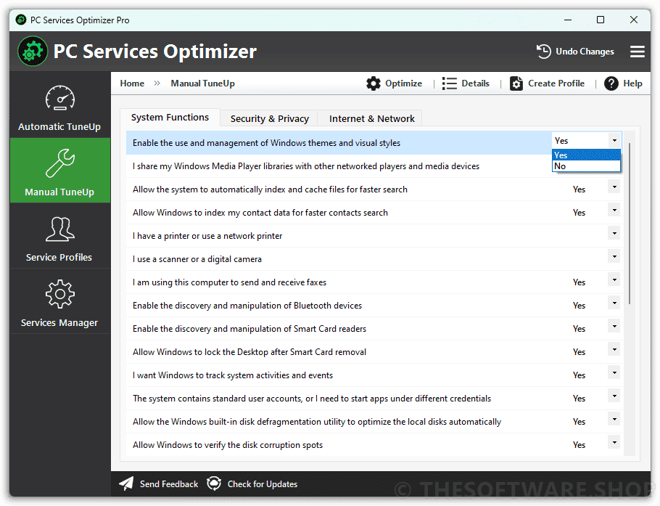Open dropdown for network printer option
The image size is (660, 506).
(614, 233)
